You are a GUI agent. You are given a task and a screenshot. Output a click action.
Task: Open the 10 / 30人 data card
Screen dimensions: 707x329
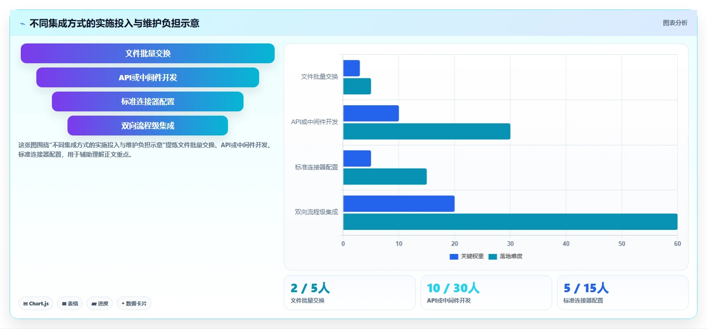tap(486, 293)
